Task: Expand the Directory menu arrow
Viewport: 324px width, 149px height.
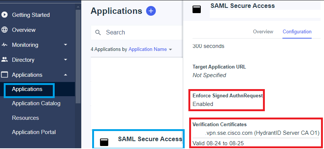Action: (x=66, y=60)
